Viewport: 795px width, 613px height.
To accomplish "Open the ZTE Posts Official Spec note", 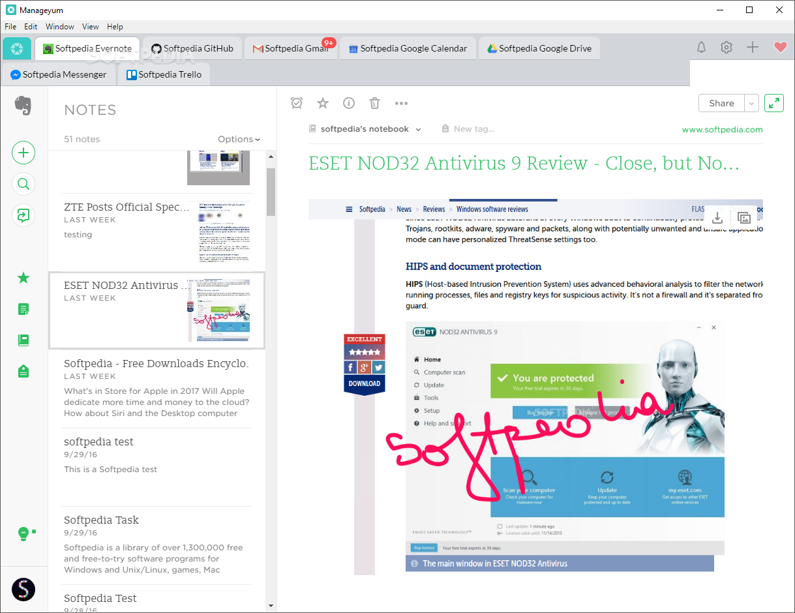I will point(157,232).
